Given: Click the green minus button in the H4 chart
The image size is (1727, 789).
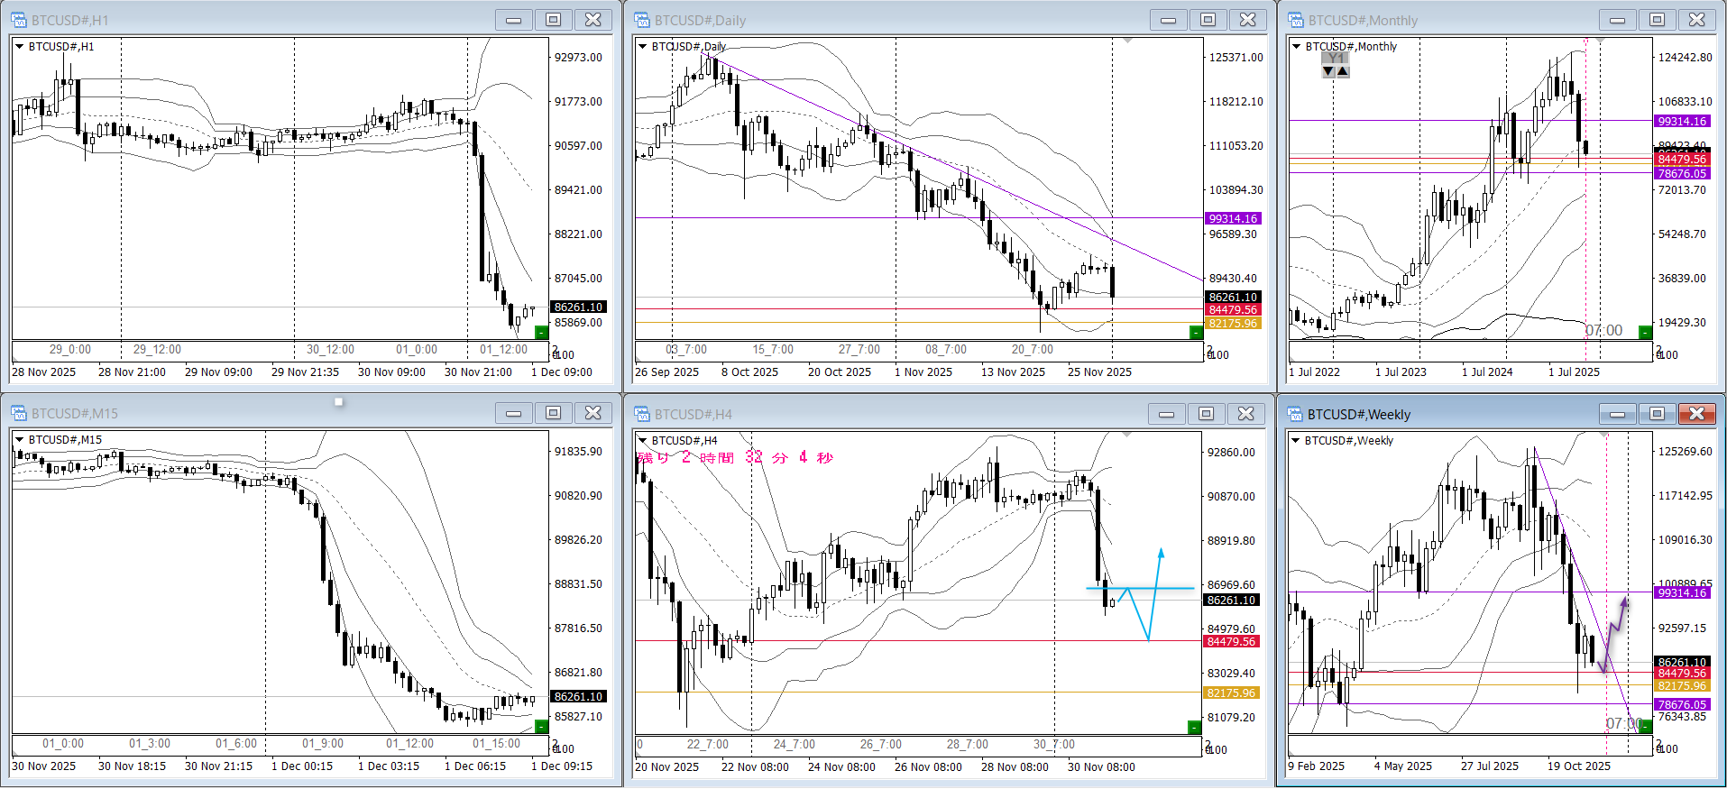Looking at the screenshot, I should tap(1194, 727).
